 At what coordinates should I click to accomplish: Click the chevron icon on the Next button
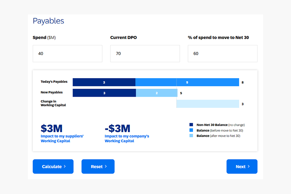click(248, 166)
